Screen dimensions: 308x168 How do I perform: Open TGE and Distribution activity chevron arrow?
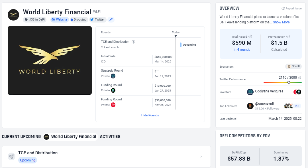tap(201, 157)
